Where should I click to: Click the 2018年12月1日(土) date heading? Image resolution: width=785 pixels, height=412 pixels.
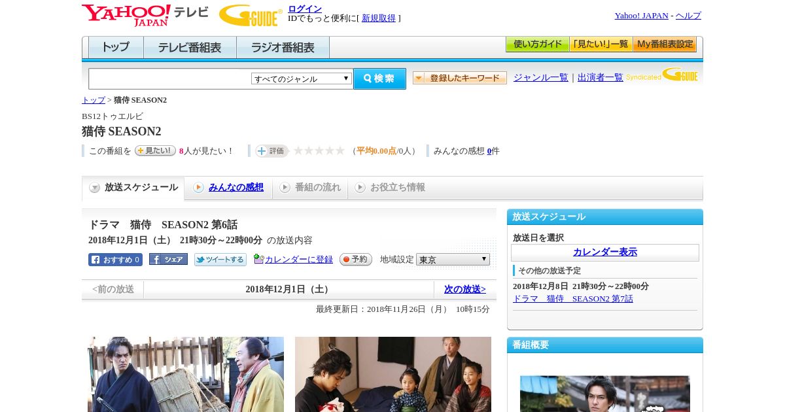click(288, 289)
